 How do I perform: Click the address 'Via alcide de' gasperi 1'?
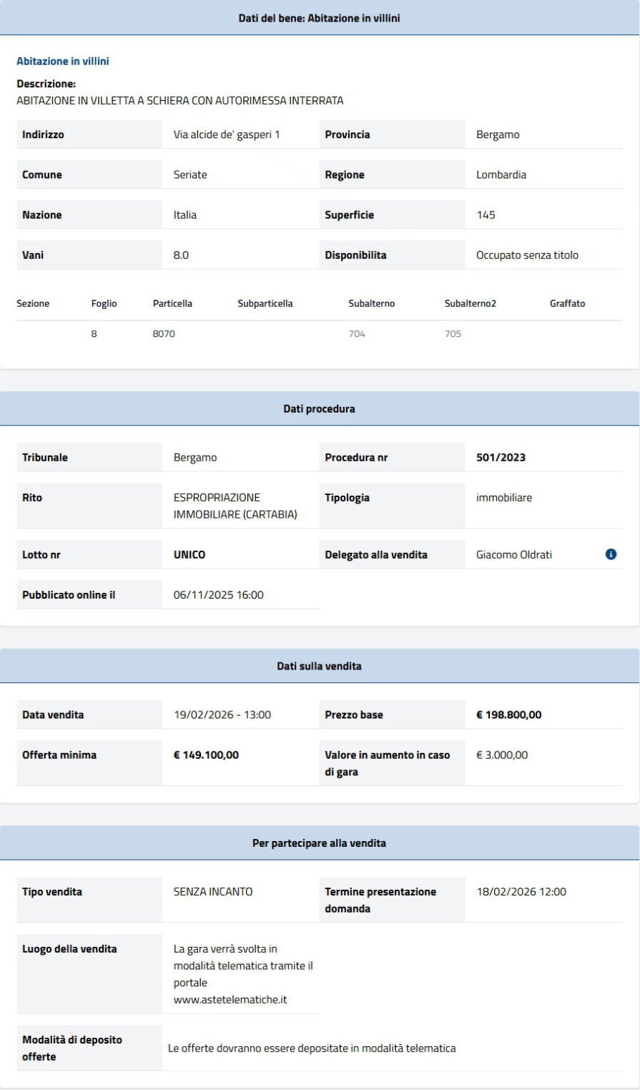pyautogui.click(x=227, y=134)
